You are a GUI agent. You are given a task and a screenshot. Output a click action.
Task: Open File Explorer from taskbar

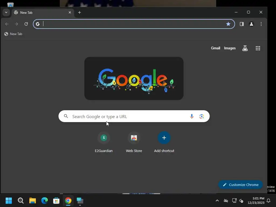(x=33, y=201)
